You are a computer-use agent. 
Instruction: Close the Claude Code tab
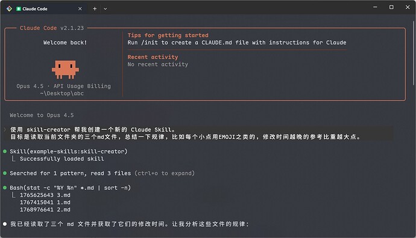pyautogui.click(x=80, y=9)
